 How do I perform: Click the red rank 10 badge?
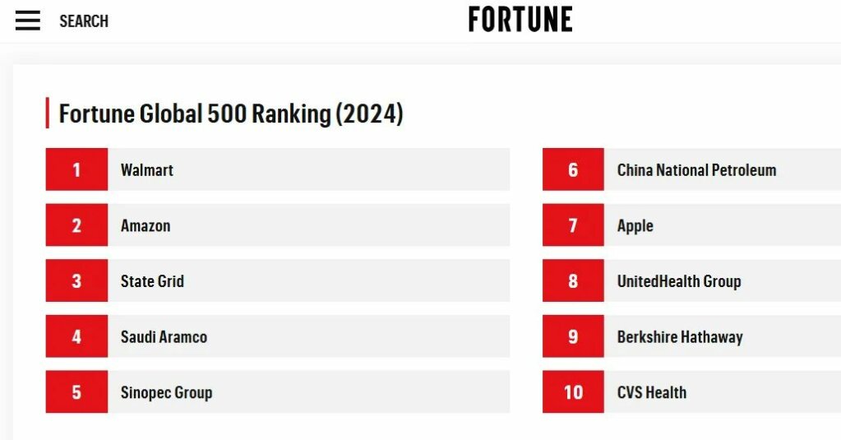click(573, 392)
